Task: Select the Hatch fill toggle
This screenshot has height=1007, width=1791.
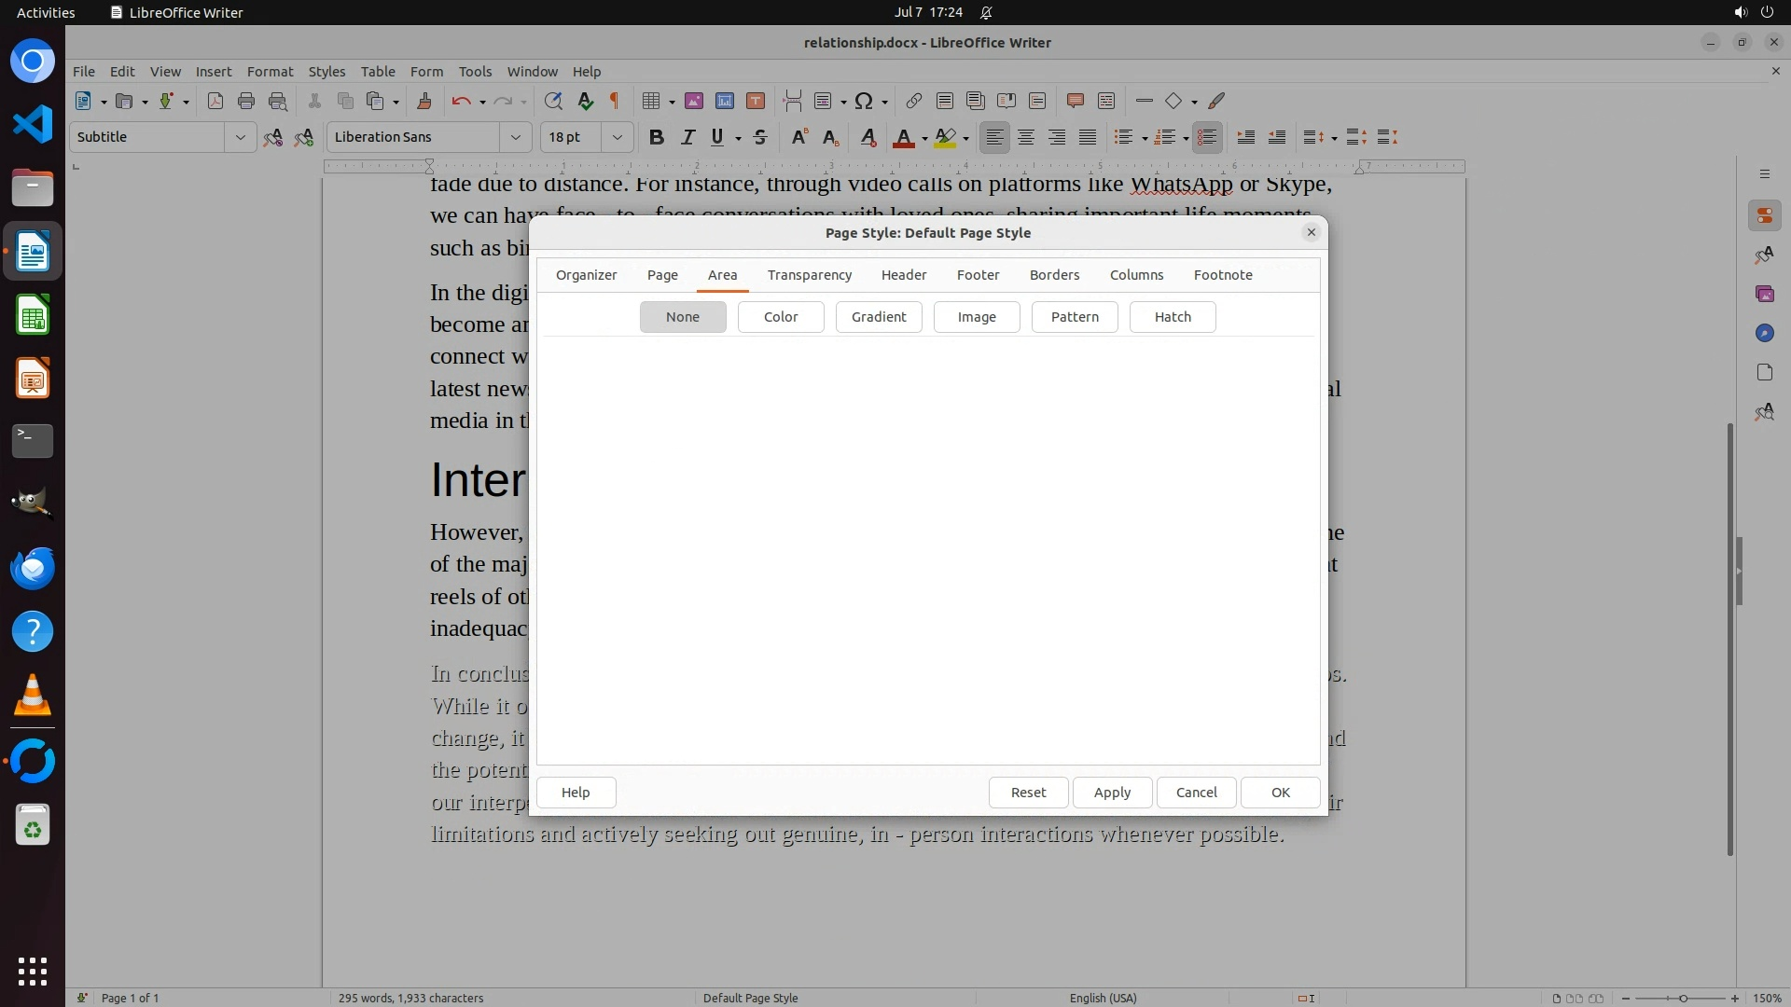Action: pos(1172,317)
